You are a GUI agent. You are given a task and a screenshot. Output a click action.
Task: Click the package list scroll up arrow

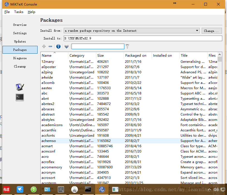pos(219,54)
